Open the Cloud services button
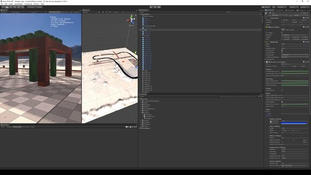This screenshot has width=311, height=175. (x=274, y=7)
